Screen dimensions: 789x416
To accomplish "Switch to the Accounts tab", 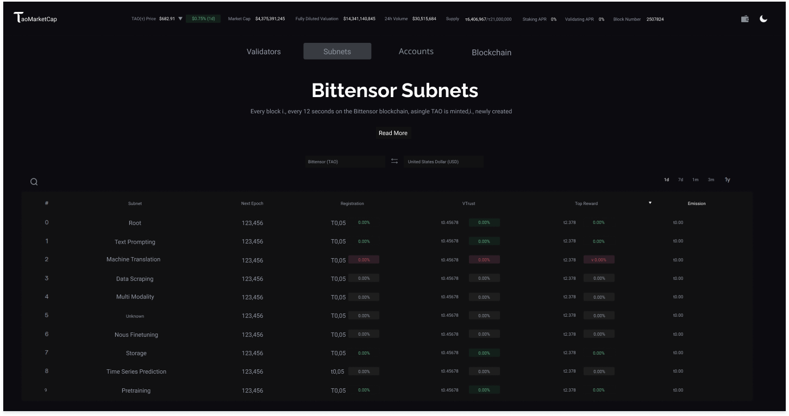I will pyautogui.click(x=416, y=52).
